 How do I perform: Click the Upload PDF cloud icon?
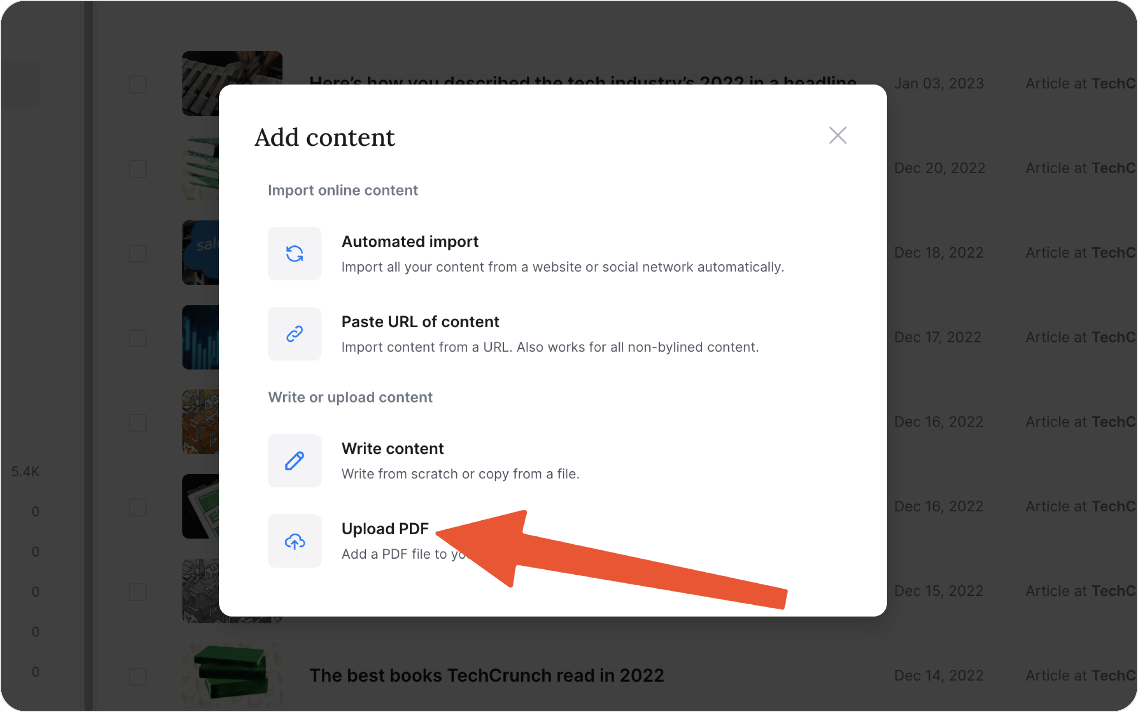click(x=294, y=541)
